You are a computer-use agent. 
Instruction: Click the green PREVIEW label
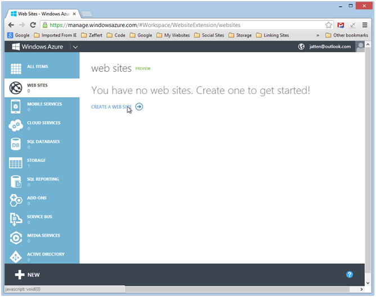pos(143,68)
